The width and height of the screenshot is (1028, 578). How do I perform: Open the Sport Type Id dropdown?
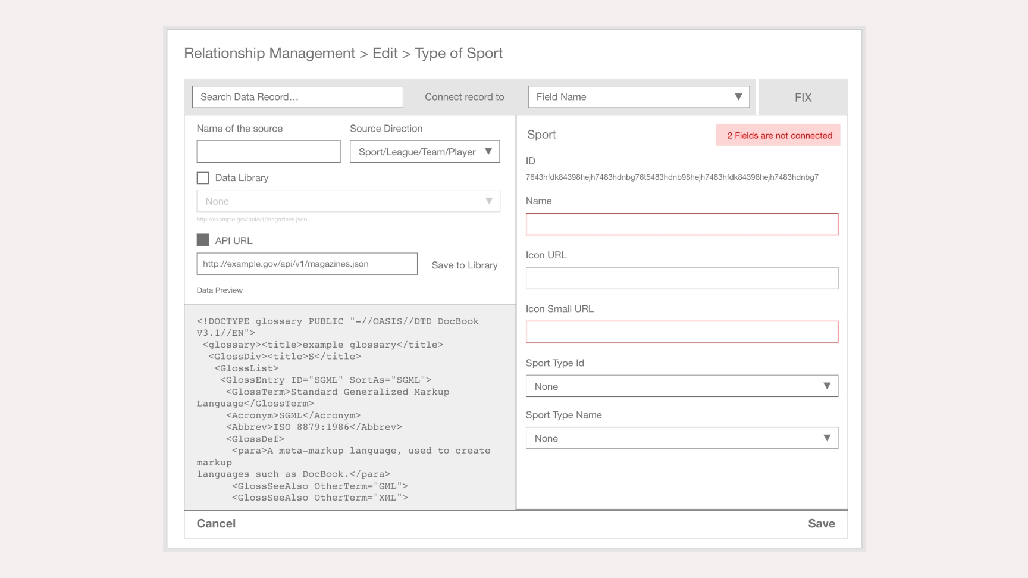pyautogui.click(x=682, y=386)
